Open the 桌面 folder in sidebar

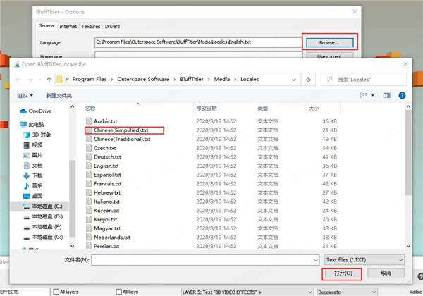33,196
